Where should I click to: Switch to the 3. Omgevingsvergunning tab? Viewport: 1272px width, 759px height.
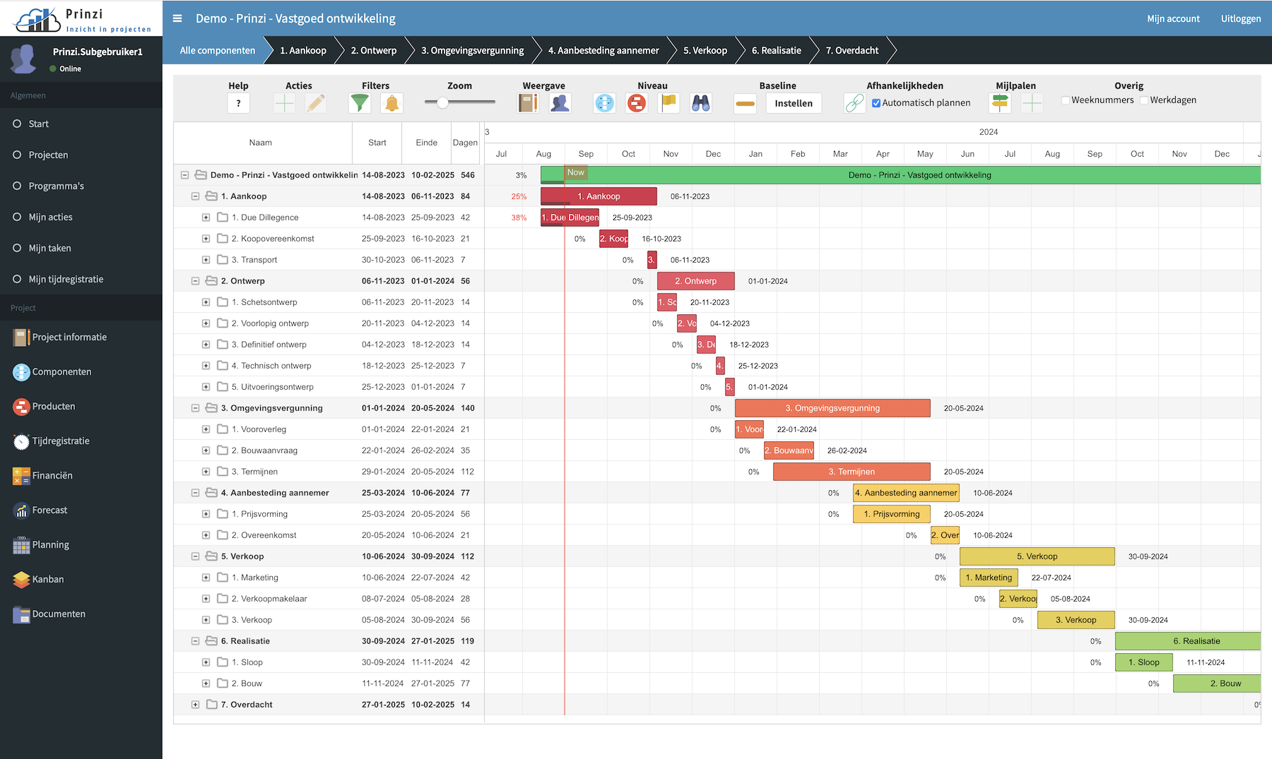click(473, 50)
